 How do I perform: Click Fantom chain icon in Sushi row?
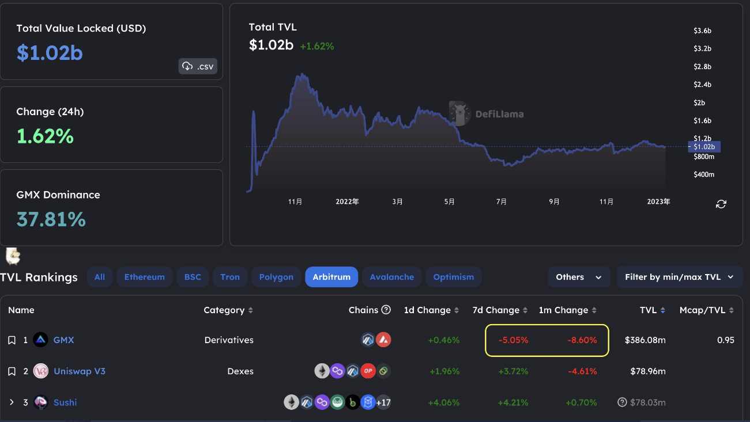tap(368, 402)
